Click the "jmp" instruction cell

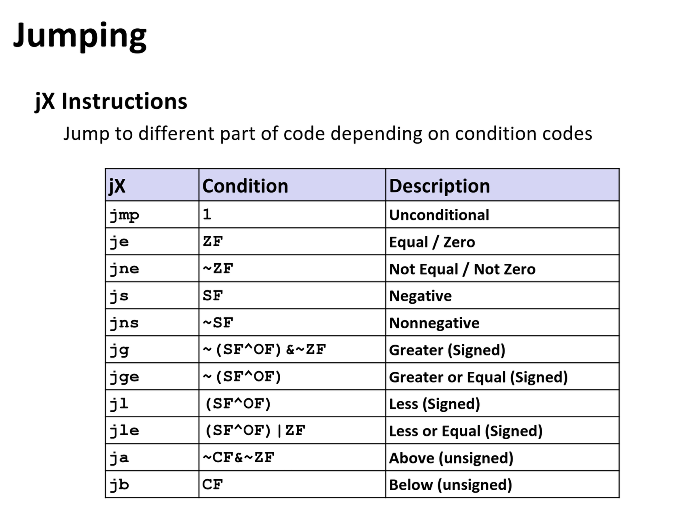tap(125, 215)
